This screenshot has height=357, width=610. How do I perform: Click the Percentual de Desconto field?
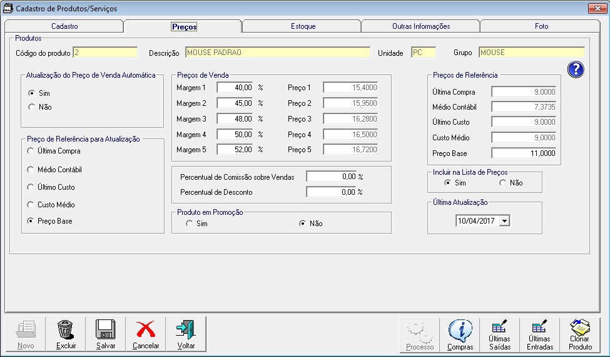[331, 192]
